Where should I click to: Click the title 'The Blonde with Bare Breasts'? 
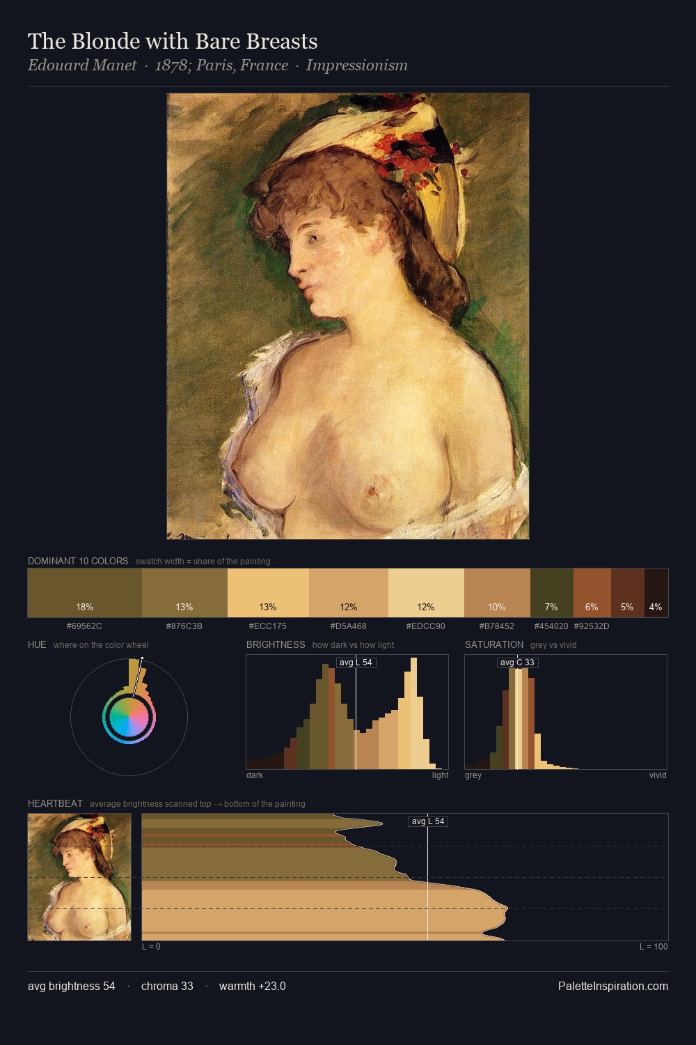pos(173,42)
